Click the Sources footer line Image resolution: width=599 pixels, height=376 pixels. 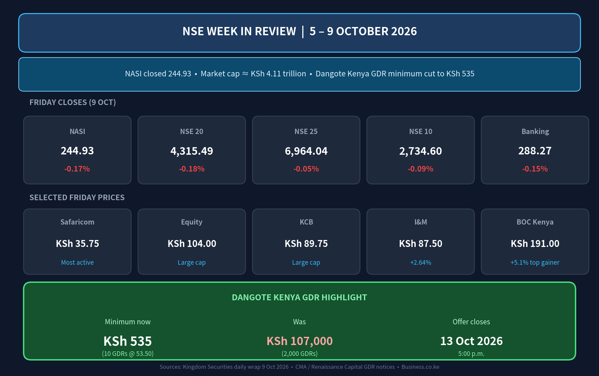pyautogui.click(x=299, y=367)
